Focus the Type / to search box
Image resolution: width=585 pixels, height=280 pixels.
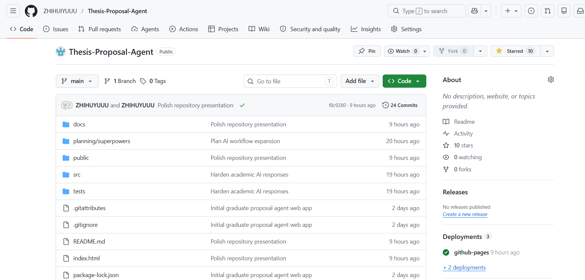pyautogui.click(x=426, y=11)
